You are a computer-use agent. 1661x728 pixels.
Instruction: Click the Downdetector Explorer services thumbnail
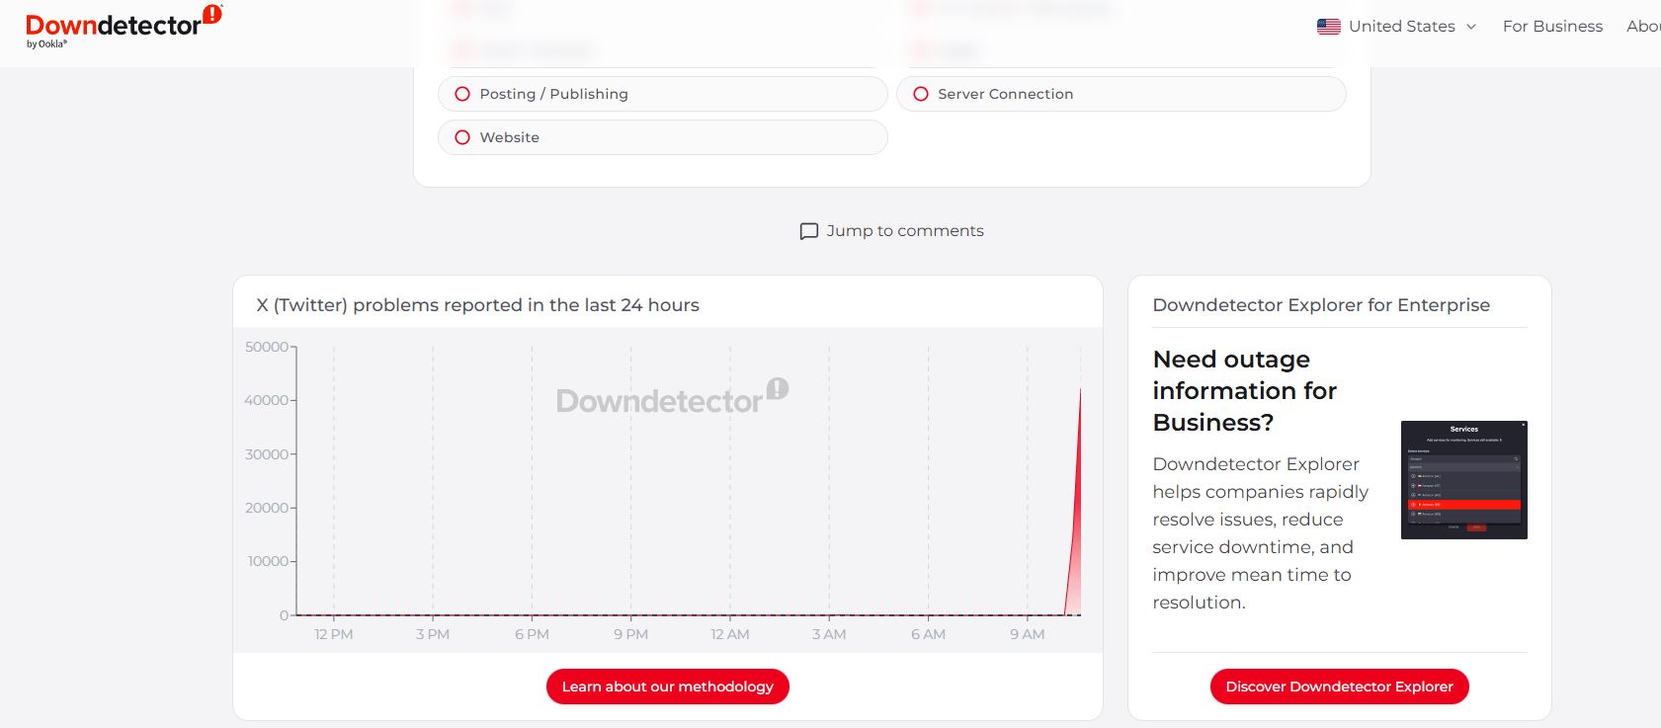coord(1463,480)
